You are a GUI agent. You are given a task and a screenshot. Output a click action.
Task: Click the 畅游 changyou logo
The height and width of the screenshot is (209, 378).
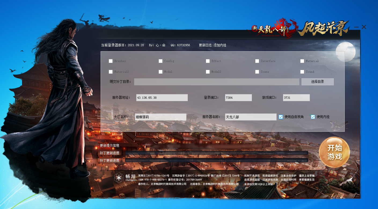125,177
